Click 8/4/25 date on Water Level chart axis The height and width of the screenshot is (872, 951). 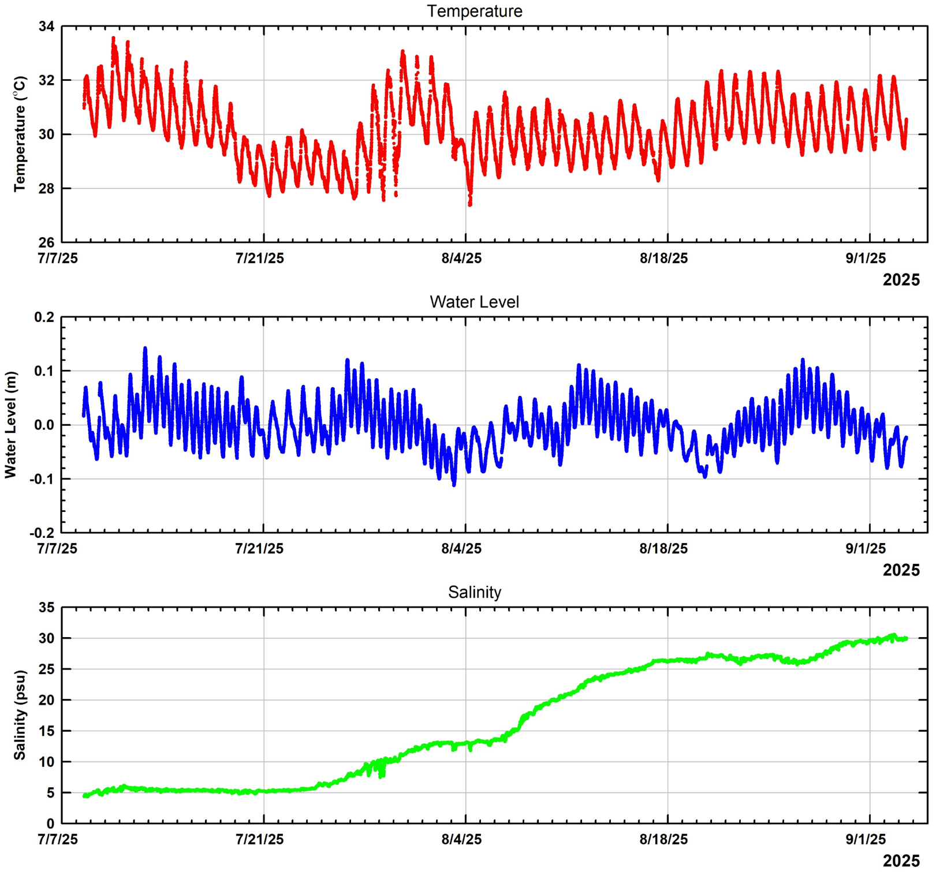[x=461, y=548]
